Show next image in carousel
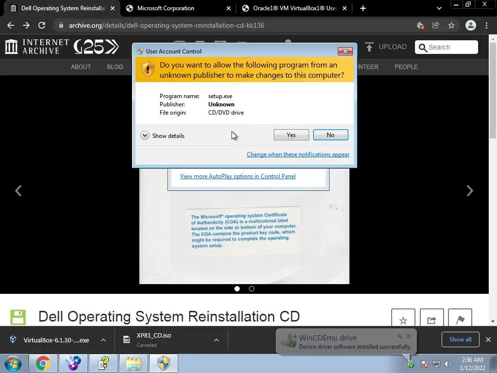Image resolution: width=497 pixels, height=373 pixels. [x=470, y=190]
